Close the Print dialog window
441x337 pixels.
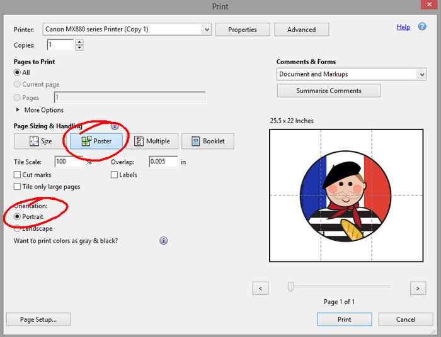pos(430,4)
